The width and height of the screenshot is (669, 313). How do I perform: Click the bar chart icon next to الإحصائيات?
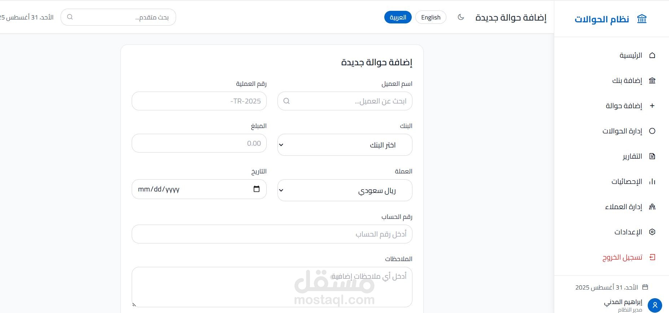[652, 181]
